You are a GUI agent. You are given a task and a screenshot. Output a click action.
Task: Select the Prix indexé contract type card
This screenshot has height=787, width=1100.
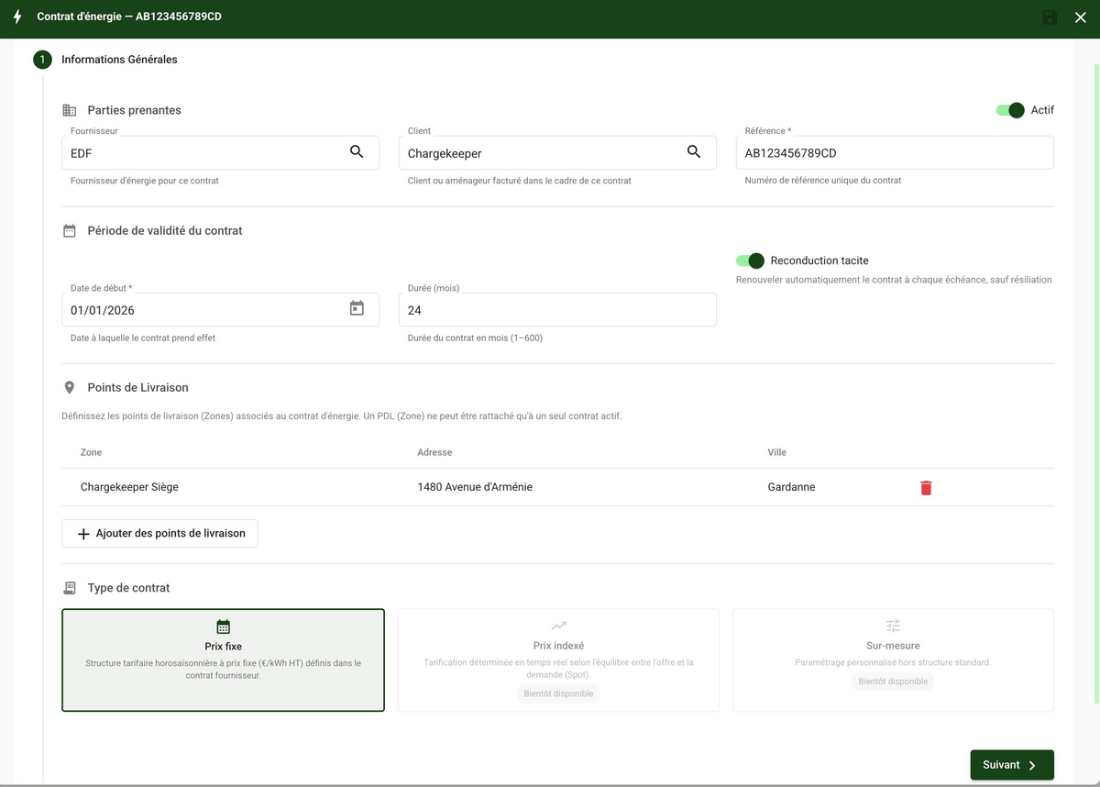pyautogui.click(x=558, y=660)
